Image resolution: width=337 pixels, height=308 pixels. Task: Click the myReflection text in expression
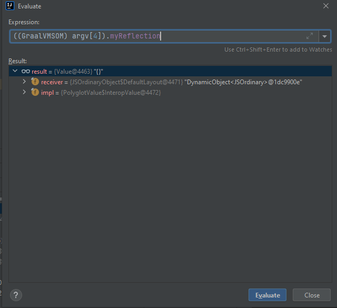pyautogui.click(x=135, y=36)
